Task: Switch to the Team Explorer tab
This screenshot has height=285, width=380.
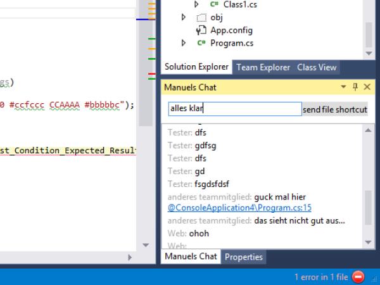Action: click(263, 67)
